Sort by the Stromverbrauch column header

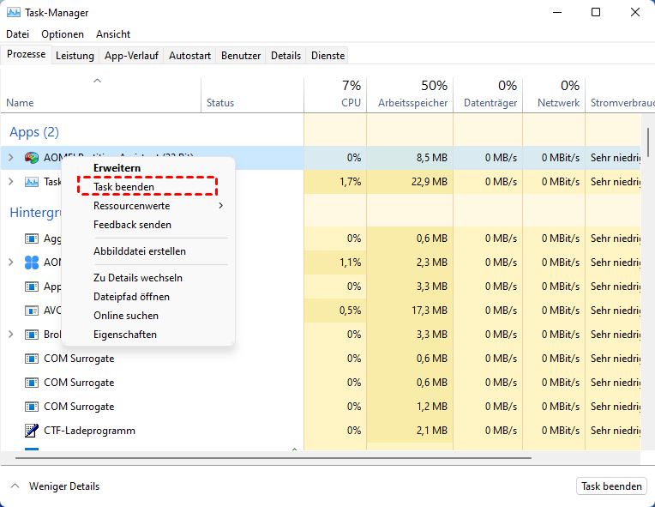(621, 95)
